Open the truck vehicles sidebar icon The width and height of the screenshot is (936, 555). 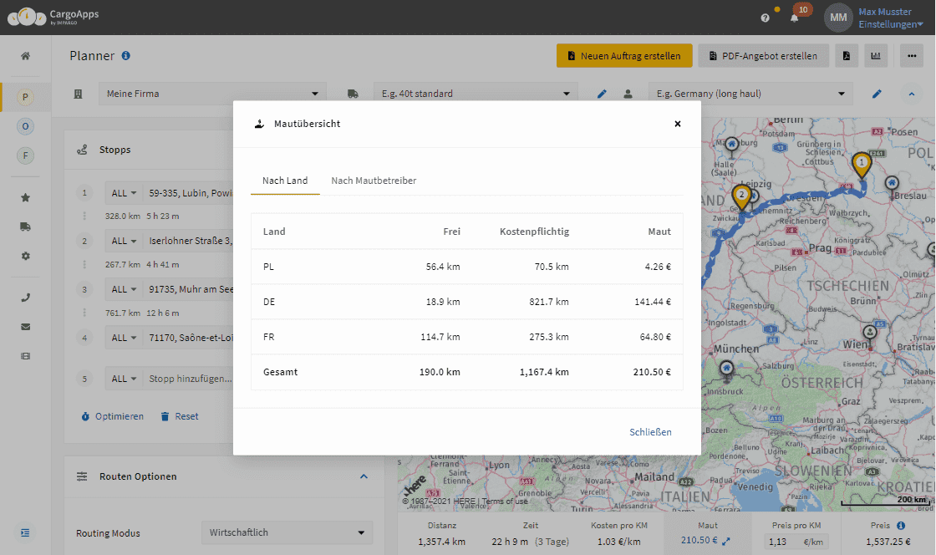click(25, 227)
